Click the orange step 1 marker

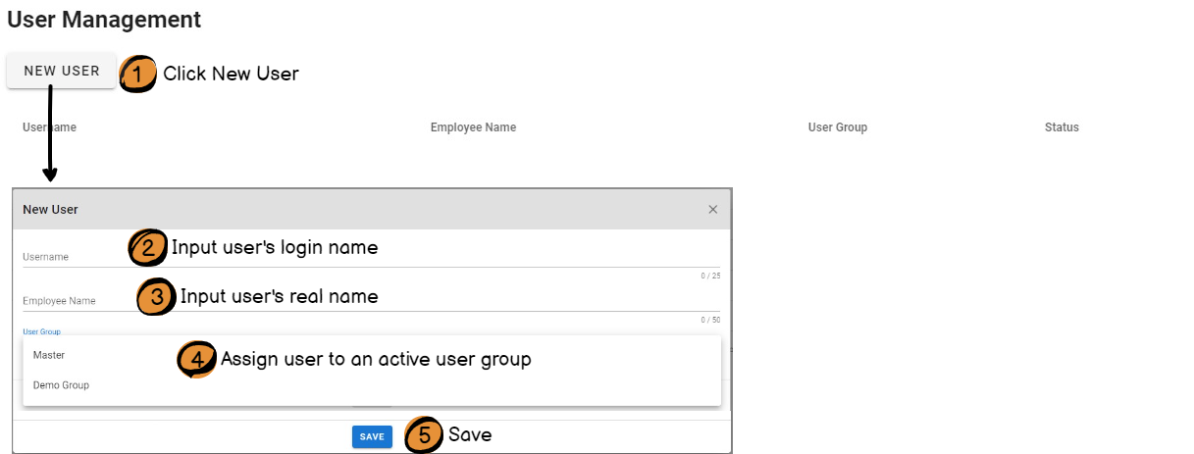(138, 74)
